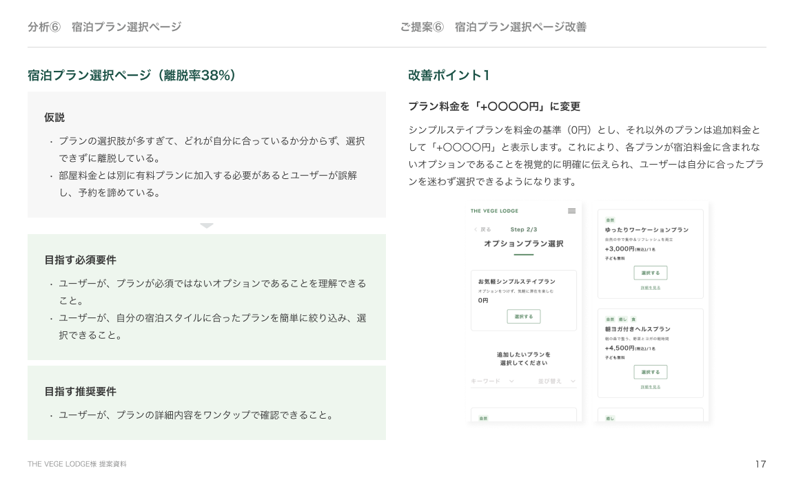Image resolution: width=794 pixels, height=482 pixels.
Task: Click the 自然 tag on the bottom-left partial card
Action: [x=482, y=418]
